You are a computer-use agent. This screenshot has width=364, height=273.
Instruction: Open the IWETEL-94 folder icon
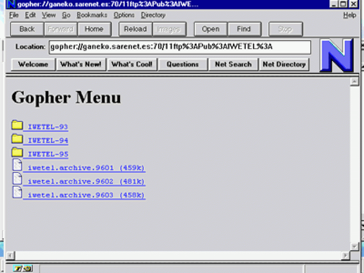[17, 139]
